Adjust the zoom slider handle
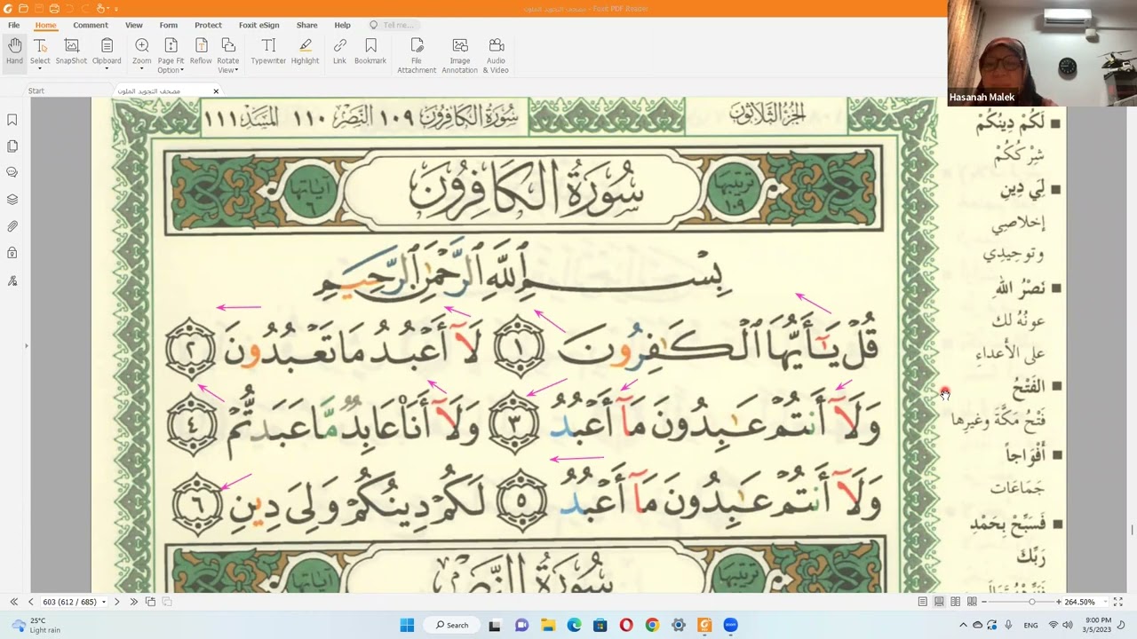 click(x=1031, y=602)
